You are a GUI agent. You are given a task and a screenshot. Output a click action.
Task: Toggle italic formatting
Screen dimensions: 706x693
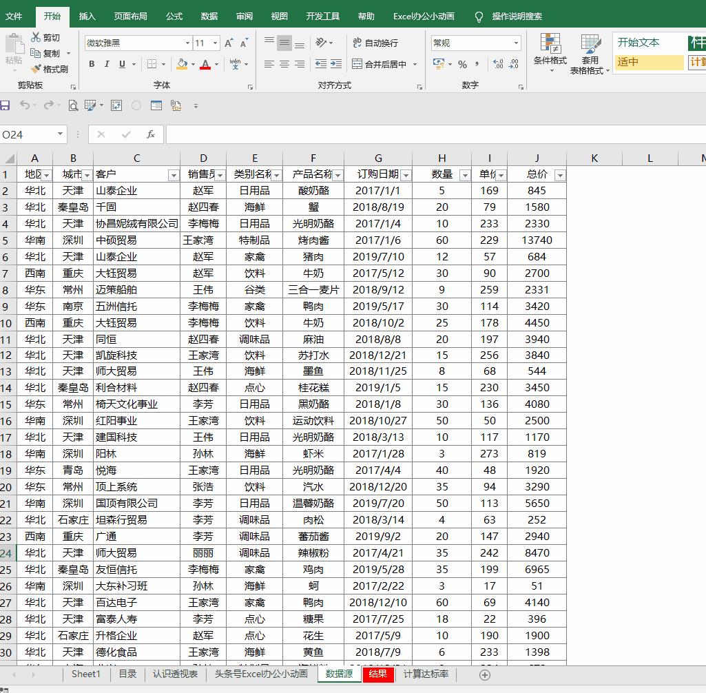tap(107, 64)
